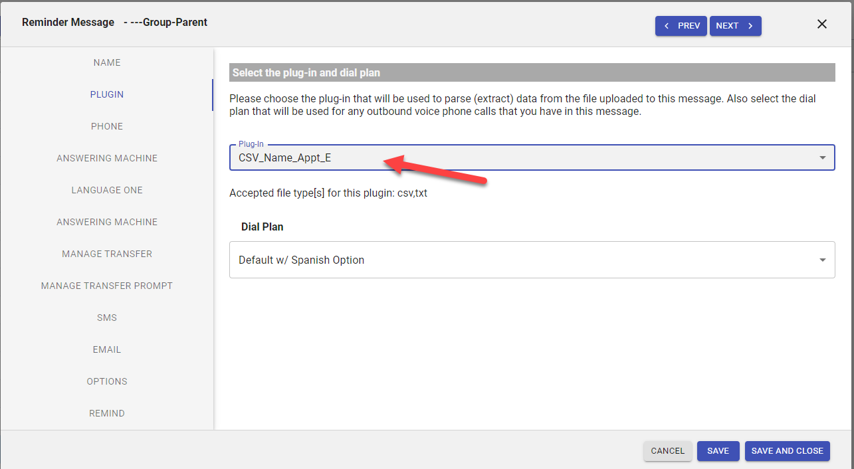Select the PLUGIN sidebar tab
This screenshot has height=469, width=854.
point(107,94)
